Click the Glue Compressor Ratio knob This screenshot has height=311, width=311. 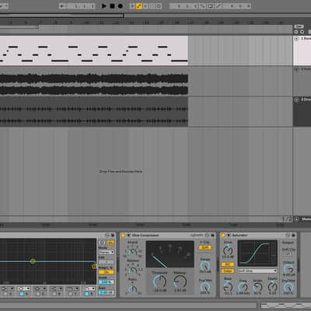132,289
